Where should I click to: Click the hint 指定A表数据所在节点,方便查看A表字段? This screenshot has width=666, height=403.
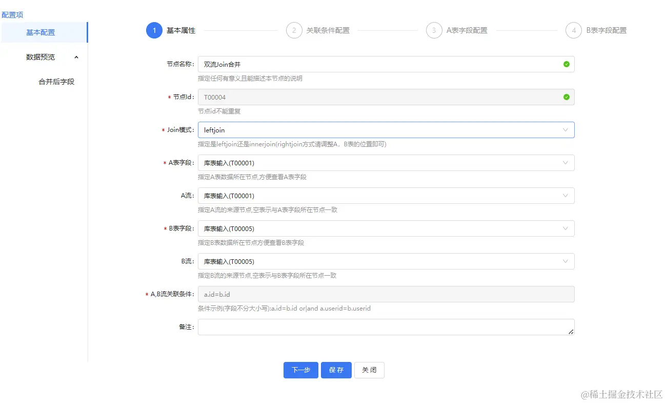(x=252, y=177)
